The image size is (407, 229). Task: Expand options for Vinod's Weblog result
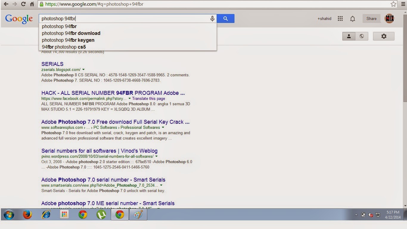[x=156, y=156]
